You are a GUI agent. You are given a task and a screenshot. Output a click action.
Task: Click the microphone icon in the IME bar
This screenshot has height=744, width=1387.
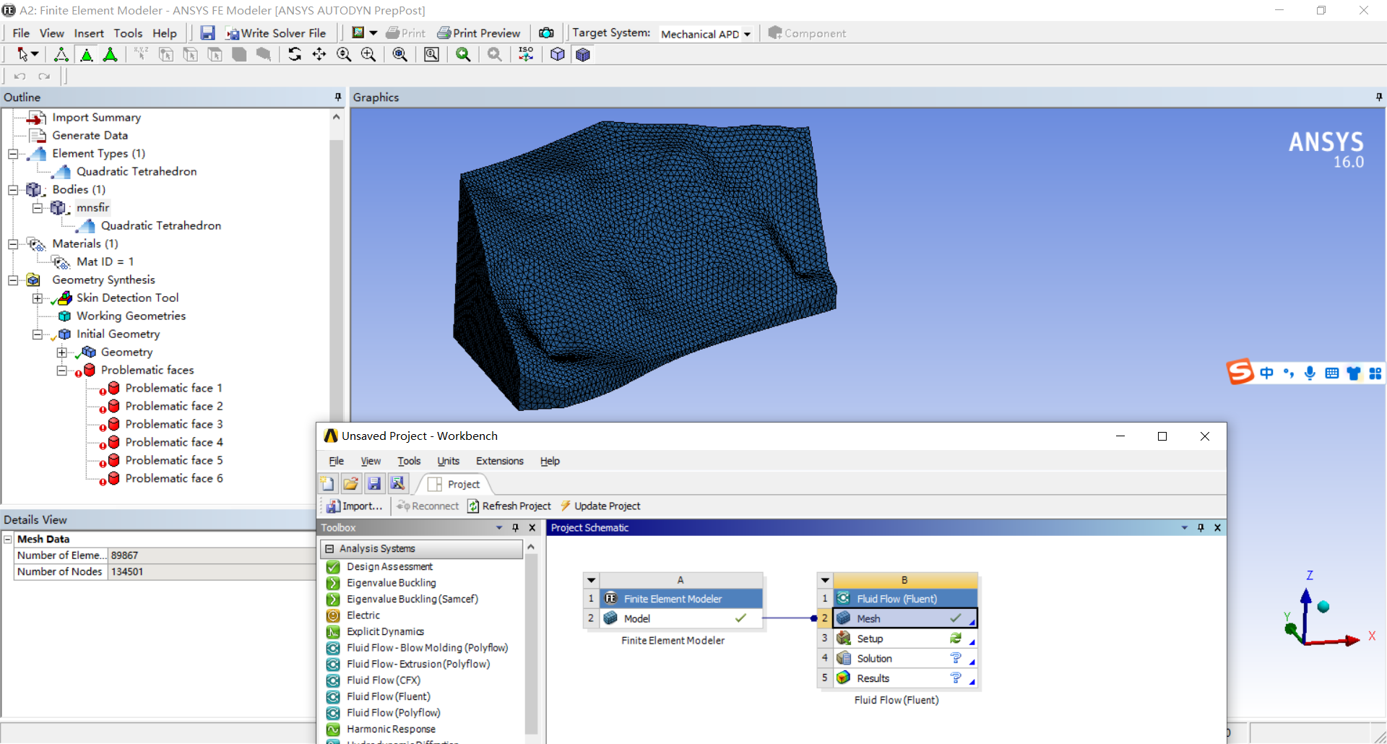(x=1310, y=373)
